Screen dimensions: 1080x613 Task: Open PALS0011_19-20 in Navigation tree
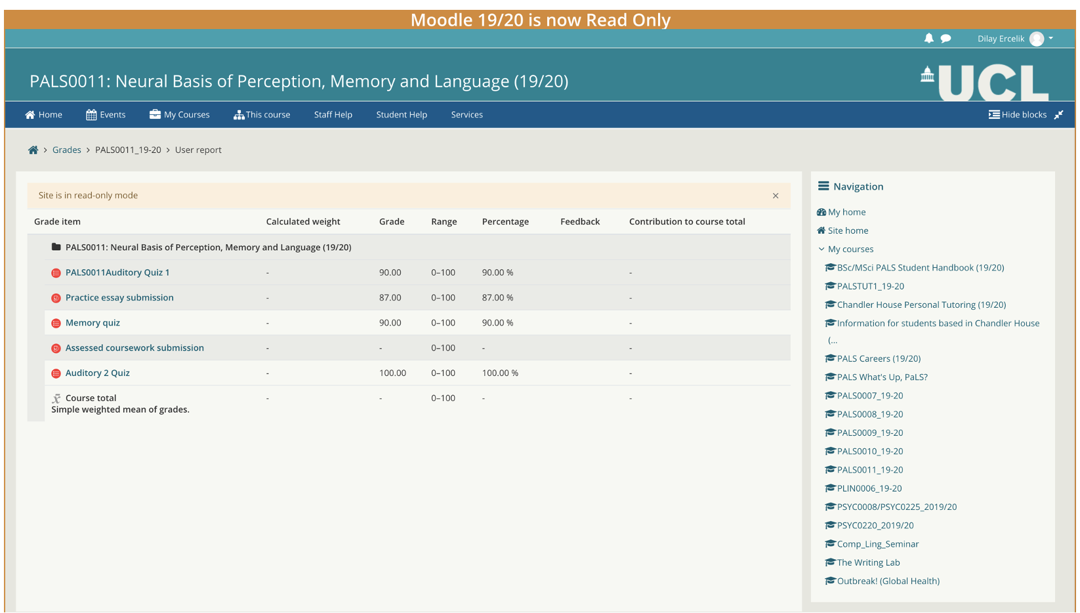point(870,470)
